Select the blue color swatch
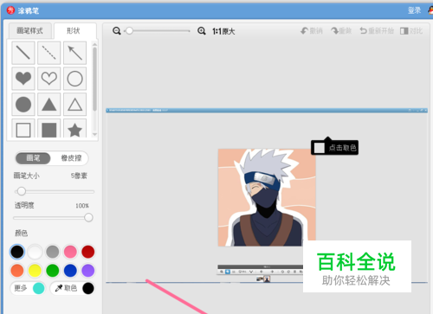The image size is (433, 314). point(70,271)
